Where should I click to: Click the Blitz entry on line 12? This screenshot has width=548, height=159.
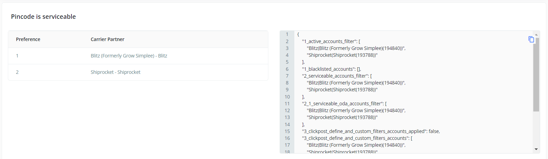(356, 110)
